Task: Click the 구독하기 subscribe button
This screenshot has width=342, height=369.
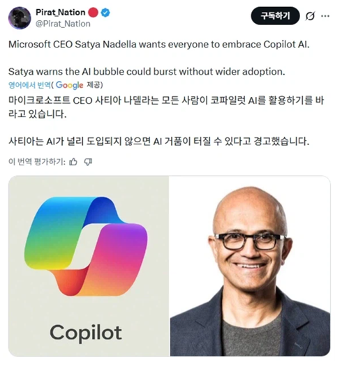Action: pyautogui.click(x=275, y=16)
